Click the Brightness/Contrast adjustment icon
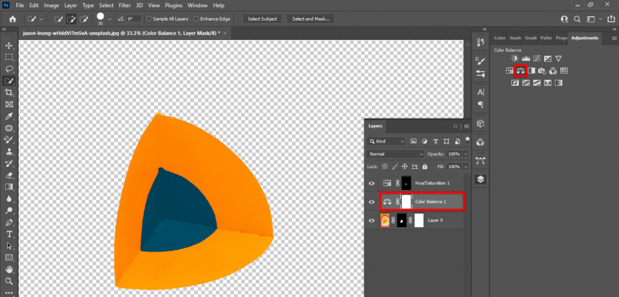Viewport: 619px width, 297px height. point(515,59)
